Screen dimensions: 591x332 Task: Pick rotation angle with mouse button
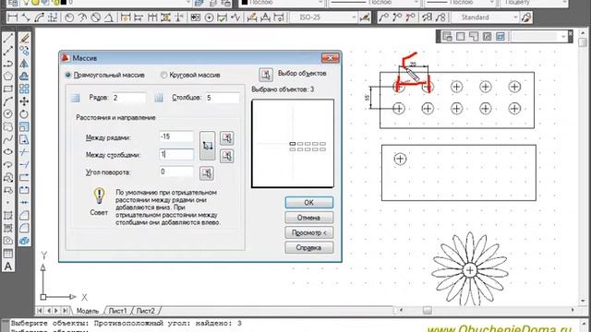point(207,173)
